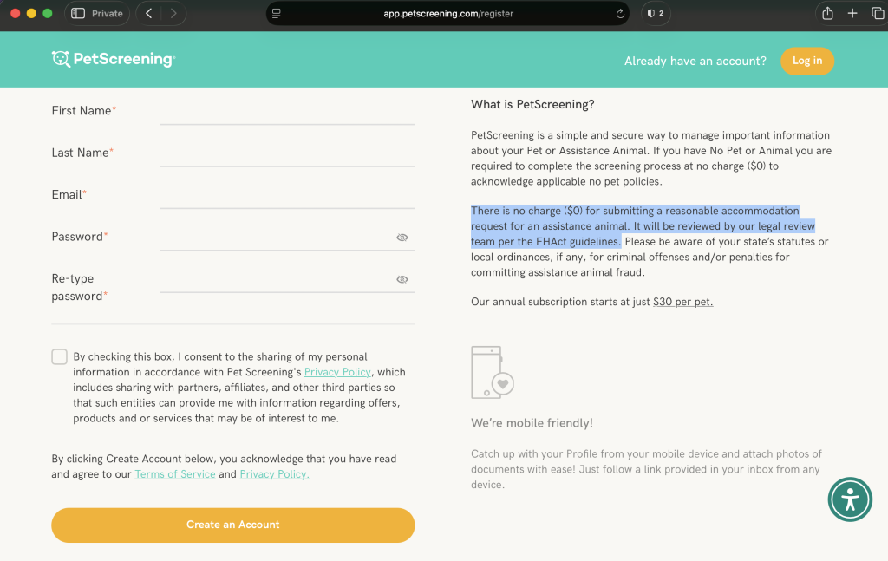Go back to the previous page
Image resolution: width=888 pixels, height=561 pixels.
(149, 13)
